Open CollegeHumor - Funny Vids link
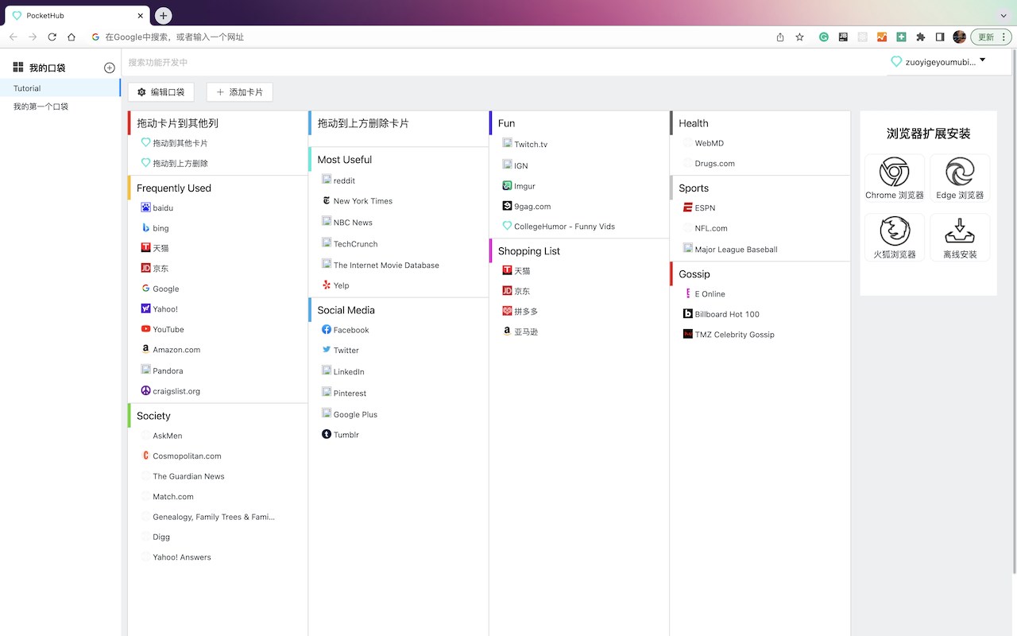The image size is (1017, 636). [x=564, y=227]
